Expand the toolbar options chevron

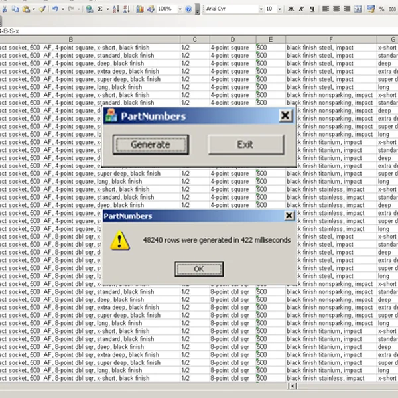(197, 9)
